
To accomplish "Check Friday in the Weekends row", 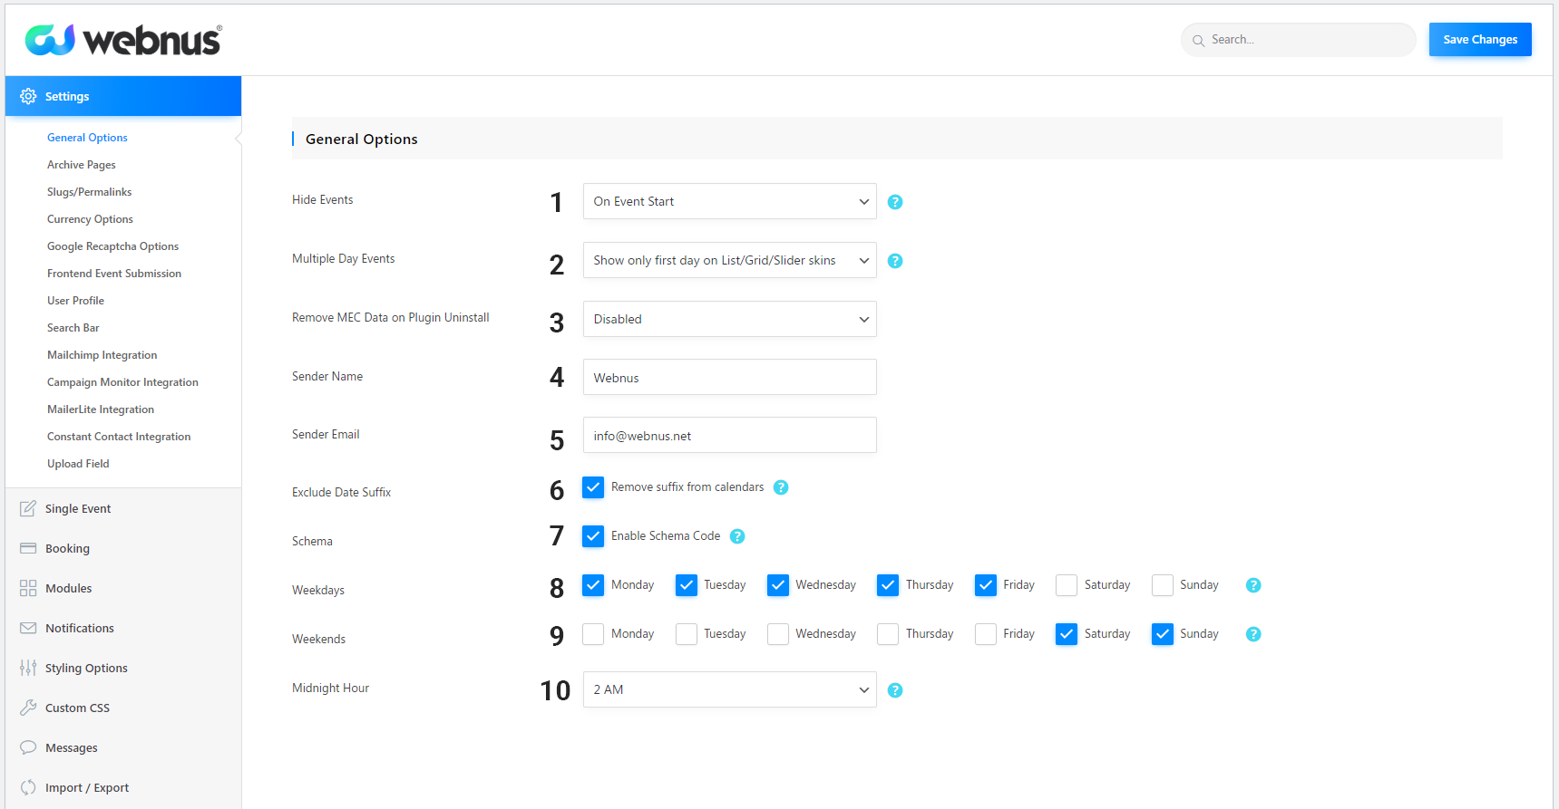I will pos(986,634).
